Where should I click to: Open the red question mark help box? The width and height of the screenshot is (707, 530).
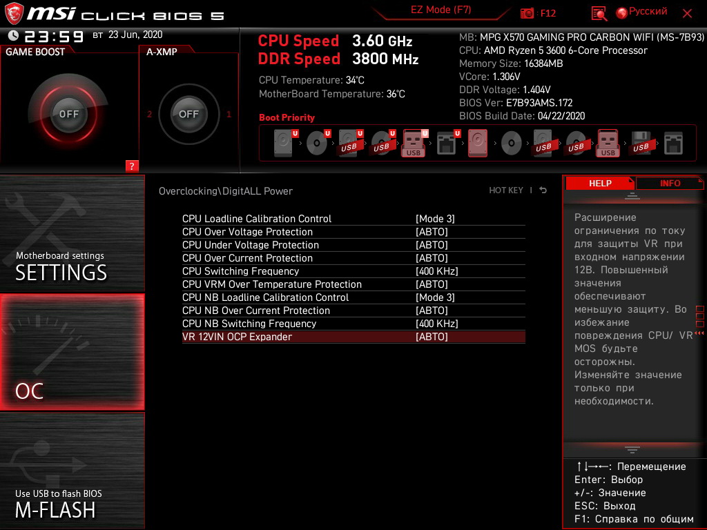(x=132, y=166)
